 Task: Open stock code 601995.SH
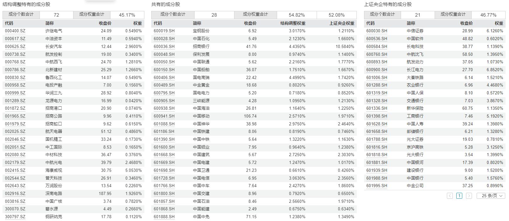click(x=377, y=186)
